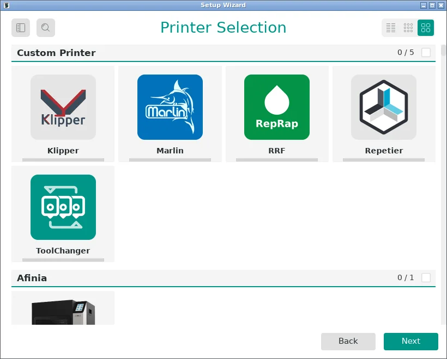The image size is (447, 359).
Task: Select the RepRap RRF logo
Action: click(x=277, y=107)
